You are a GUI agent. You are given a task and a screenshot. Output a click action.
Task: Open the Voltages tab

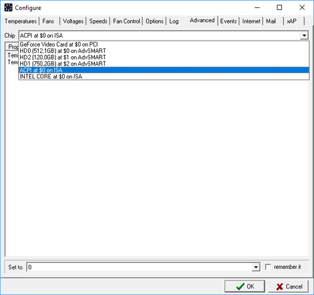pos(73,21)
